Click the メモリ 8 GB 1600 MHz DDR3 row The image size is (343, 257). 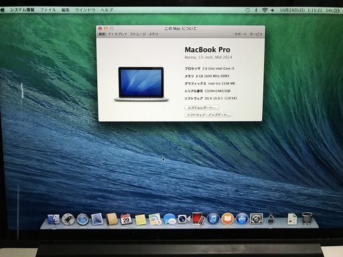coord(207,76)
